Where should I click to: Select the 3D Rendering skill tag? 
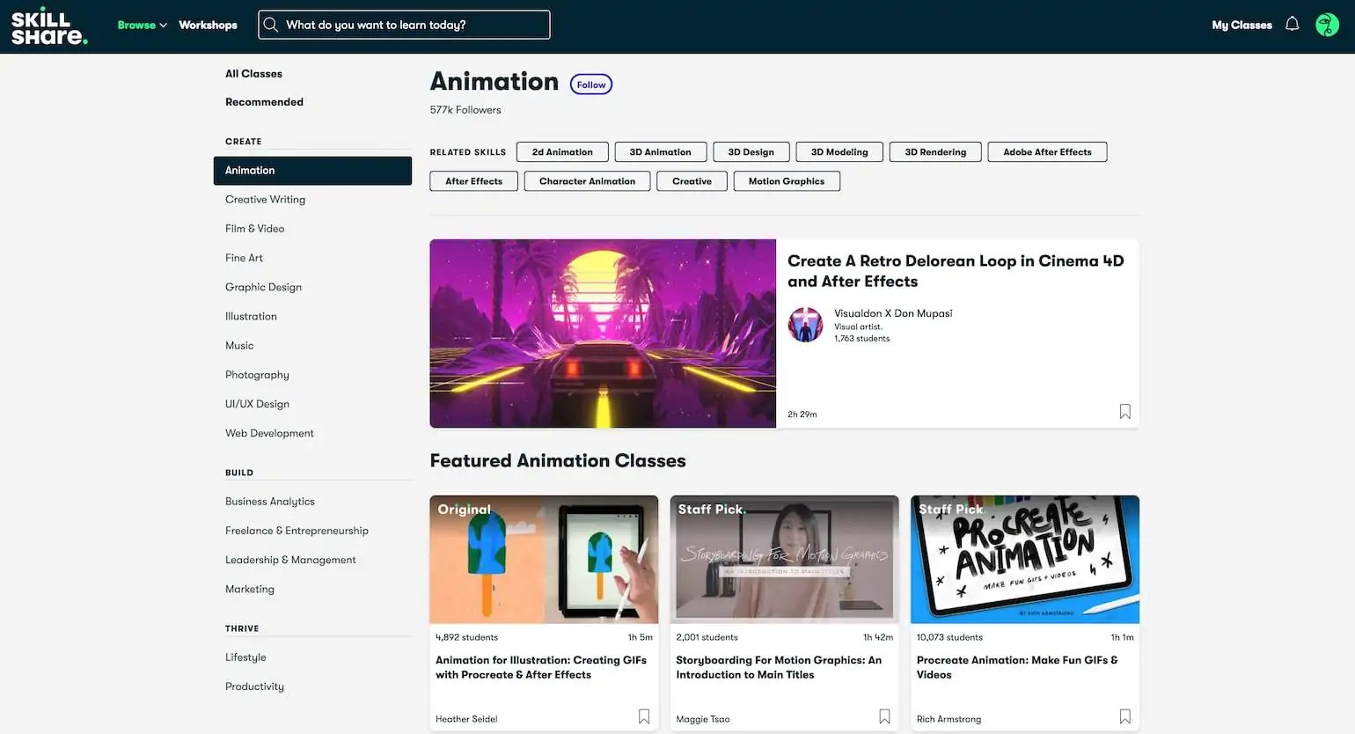point(935,152)
